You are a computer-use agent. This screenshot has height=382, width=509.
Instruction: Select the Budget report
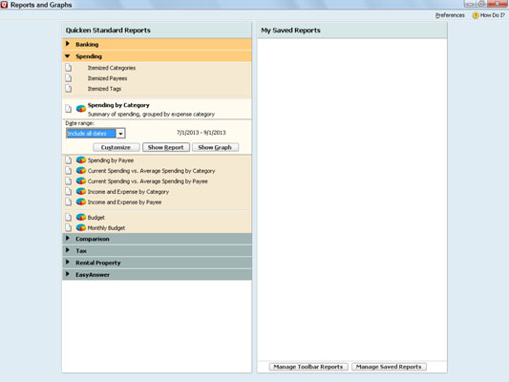point(96,218)
